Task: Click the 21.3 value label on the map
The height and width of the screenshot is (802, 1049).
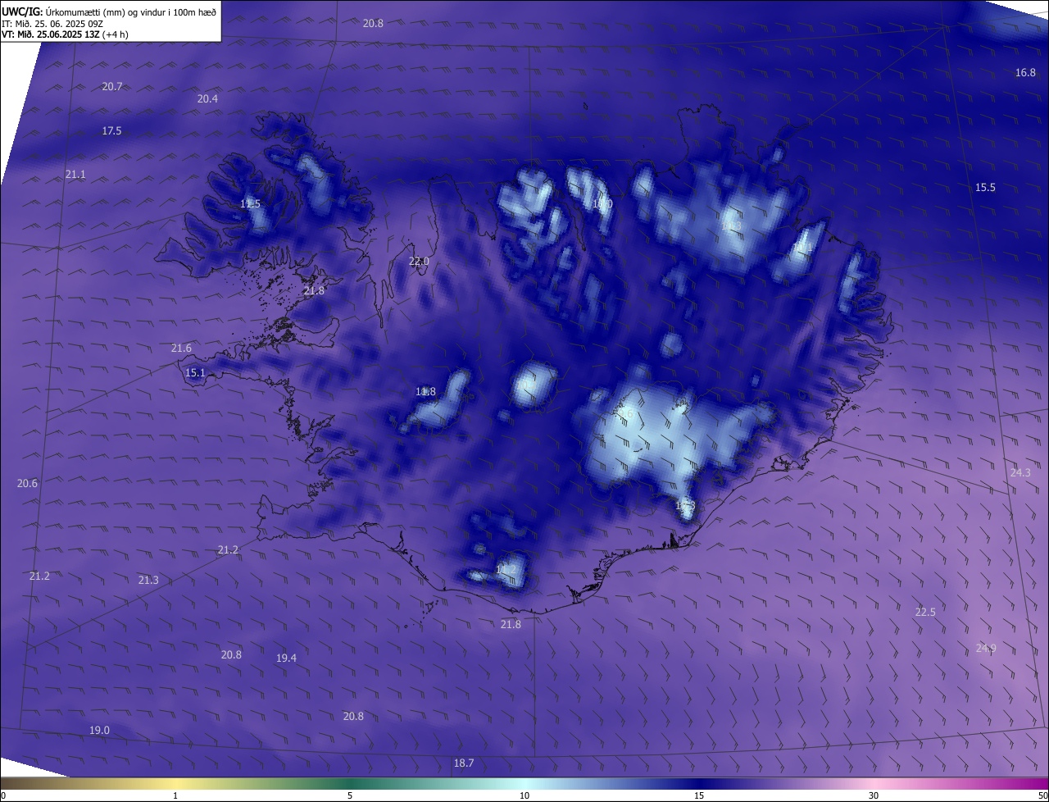Action: point(148,581)
